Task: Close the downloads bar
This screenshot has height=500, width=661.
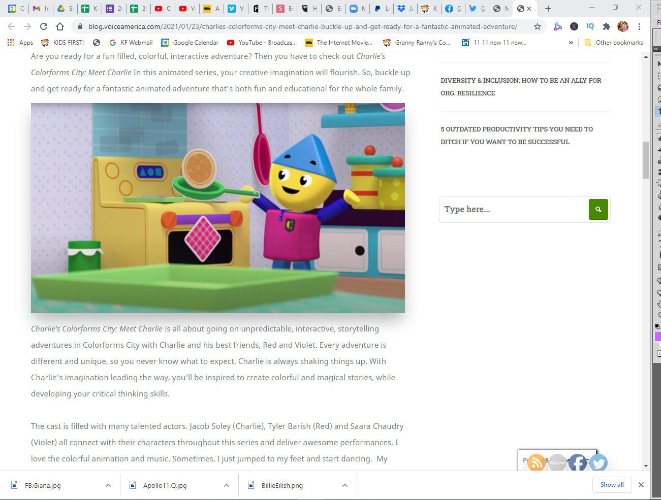Action: coord(641,485)
